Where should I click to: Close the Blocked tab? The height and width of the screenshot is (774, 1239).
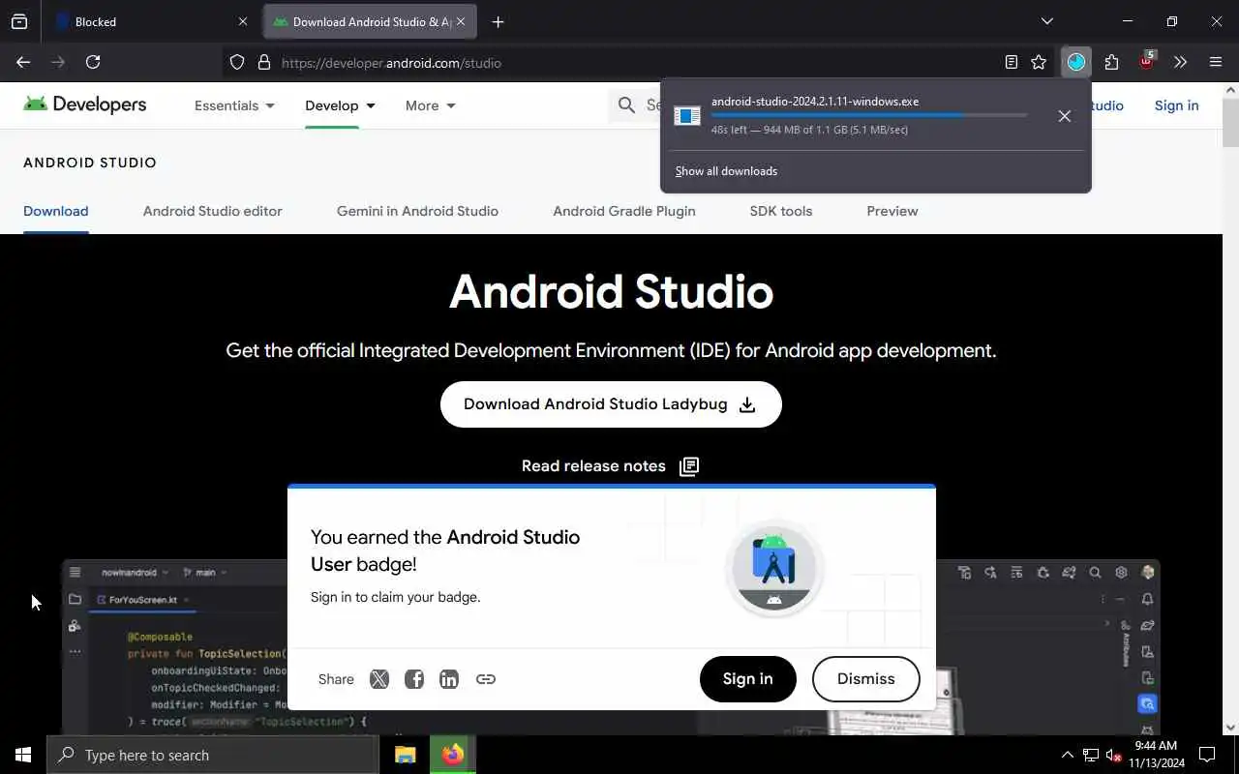(x=243, y=21)
